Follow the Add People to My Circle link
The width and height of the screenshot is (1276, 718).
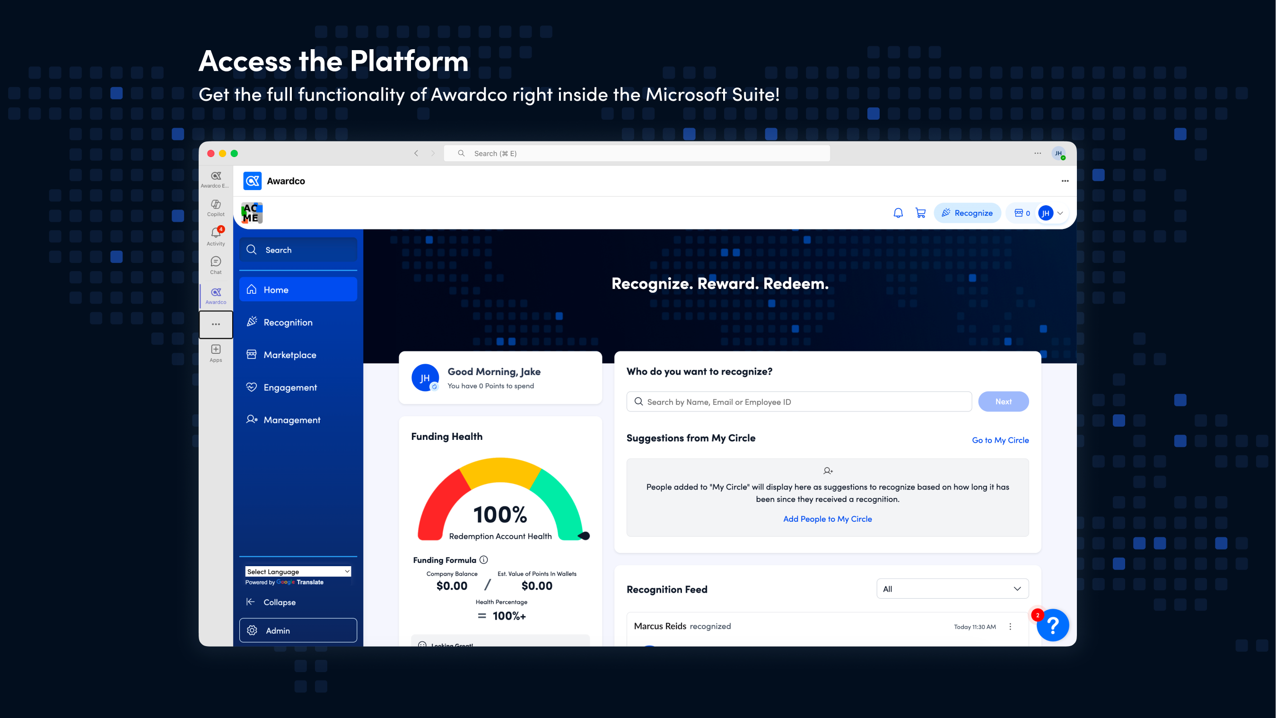tap(827, 519)
